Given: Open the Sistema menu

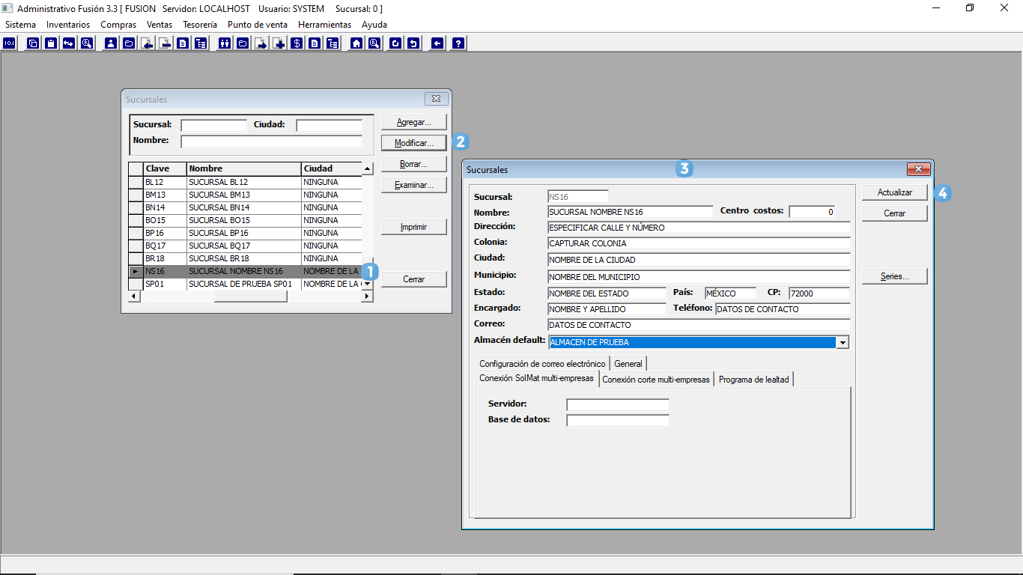Looking at the screenshot, I should click(x=20, y=25).
